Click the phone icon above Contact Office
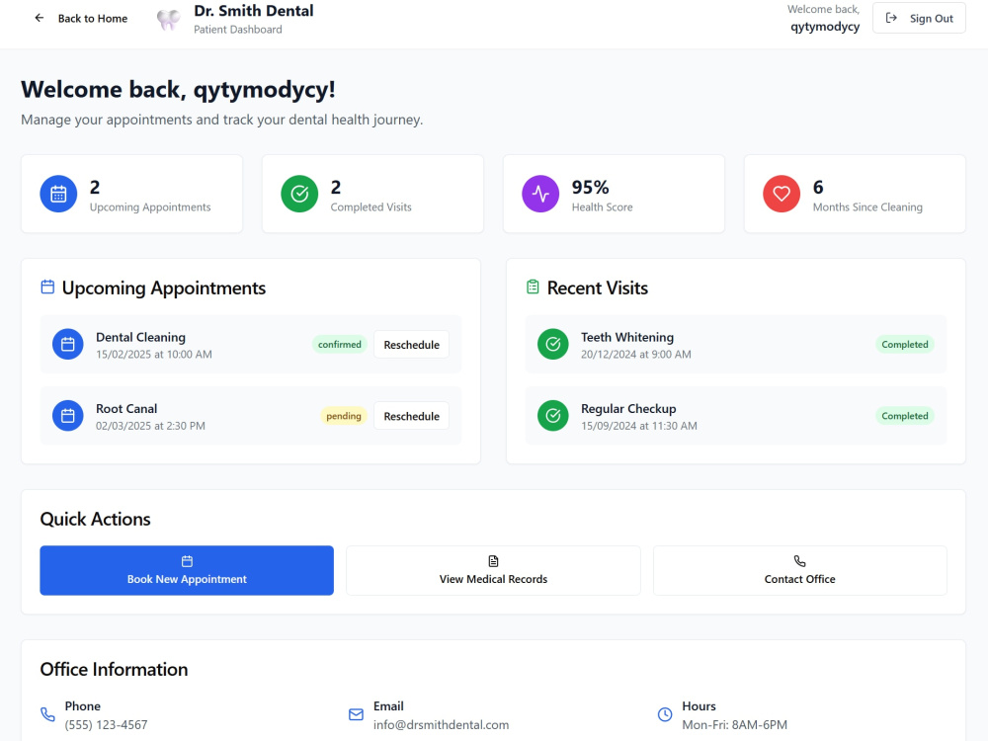Image resolution: width=988 pixels, height=741 pixels. (x=799, y=561)
